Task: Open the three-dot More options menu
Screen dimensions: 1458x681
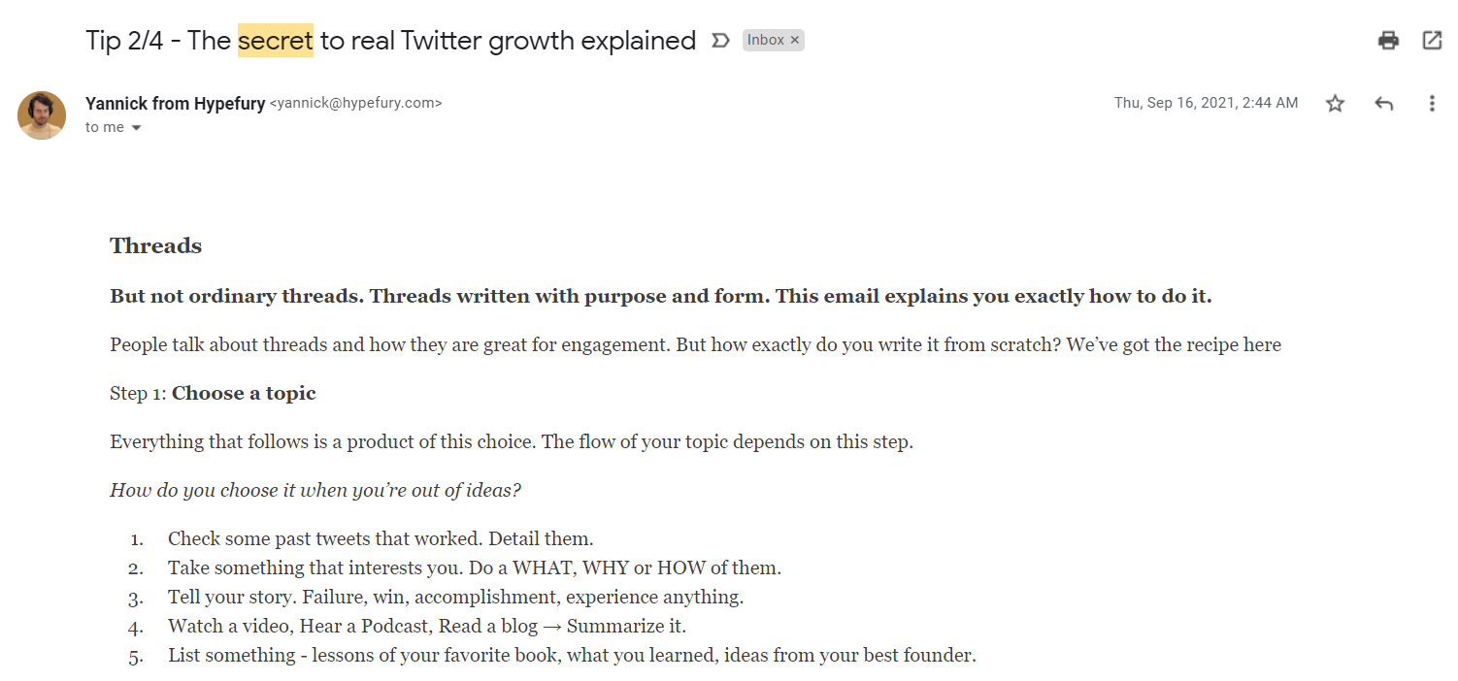Action: tap(1432, 103)
